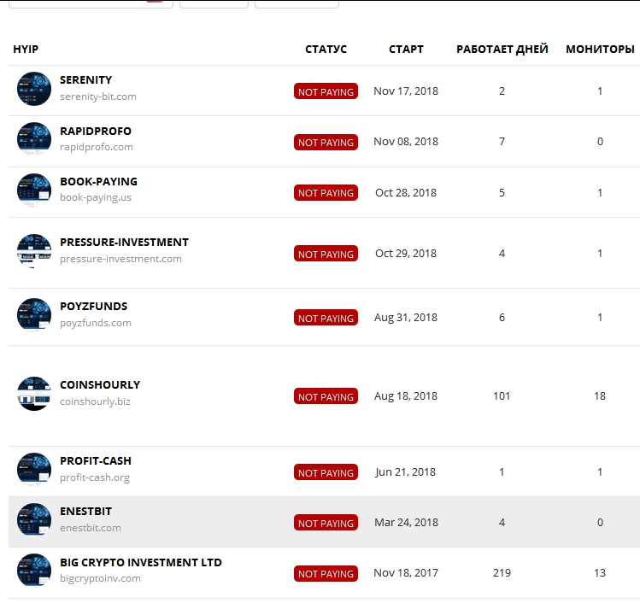Open the RAPIDPROFO circular preview image
This screenshot has width=640, height=615.
(x=34, y=140)
